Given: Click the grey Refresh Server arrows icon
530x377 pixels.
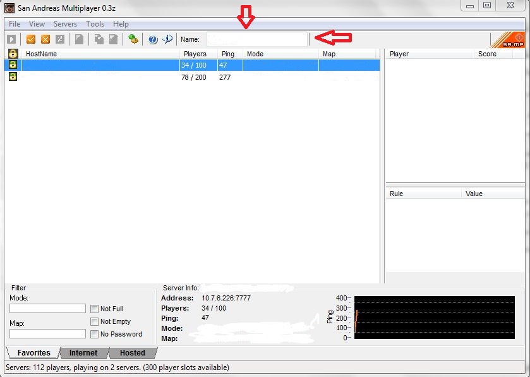Looking at the screenshot, I should coord(60,39).
